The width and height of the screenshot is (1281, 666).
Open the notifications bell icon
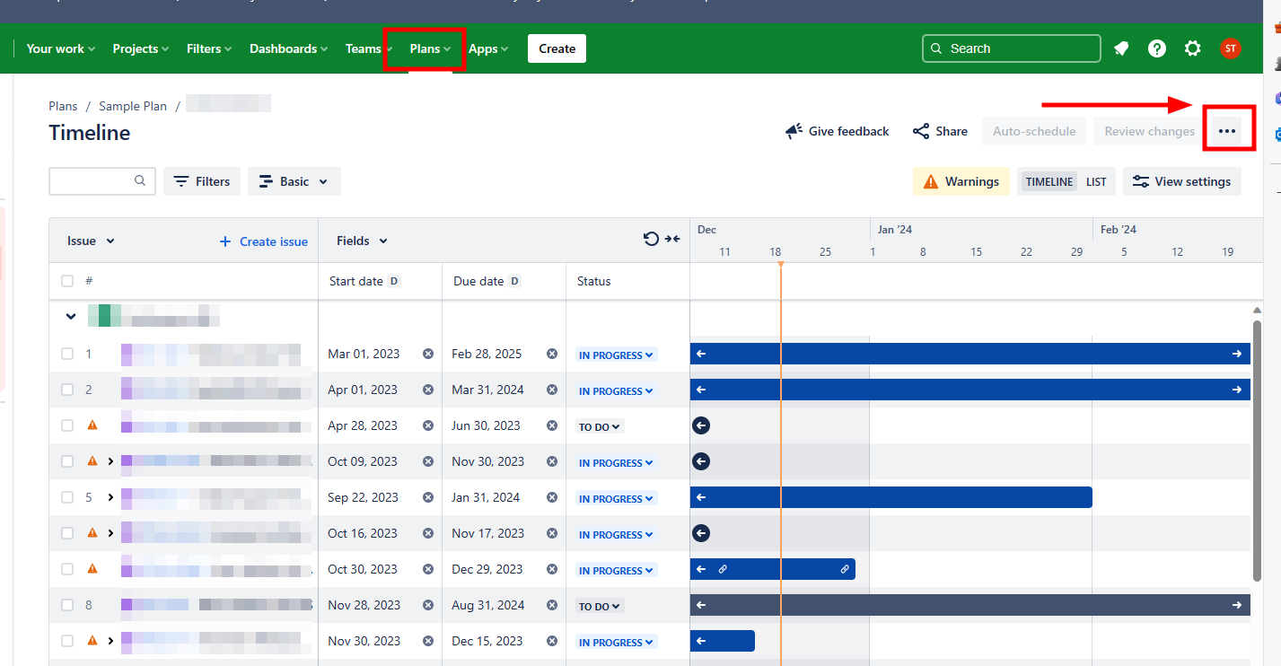click(1121, 48)
